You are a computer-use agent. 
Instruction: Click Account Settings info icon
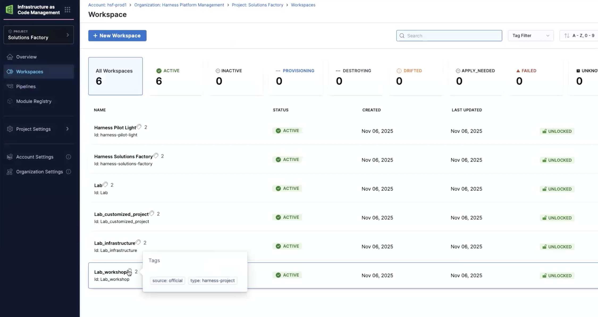(68, 157)
